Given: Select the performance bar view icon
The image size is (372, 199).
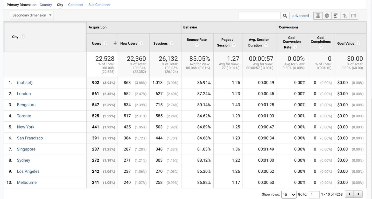Looking at the screenshot, I should (x=335, y=16).
